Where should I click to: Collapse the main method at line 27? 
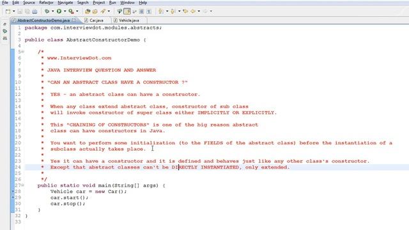click(23, 185)
